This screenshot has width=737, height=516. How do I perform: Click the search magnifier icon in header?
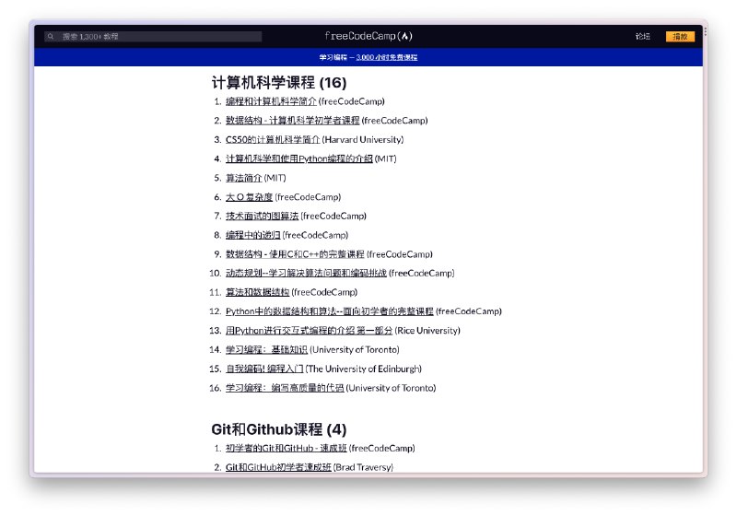coord(51,36)
